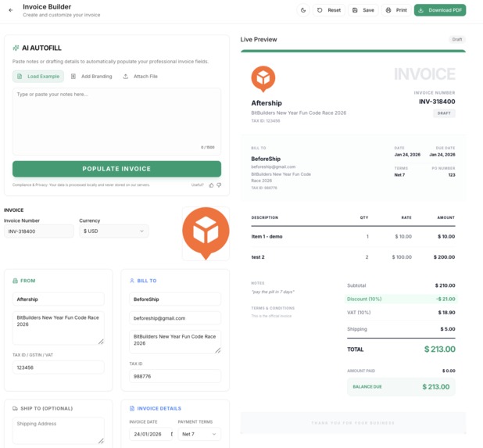Click the AI Autofill sparkle icon
483x448 pixels.
click(x=16, y=48)
